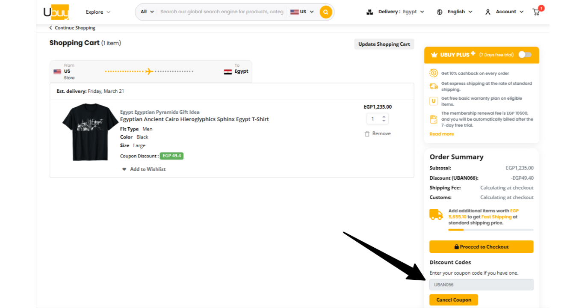
Task: Click the Account person icon
Action: click(x=488, y=12)
